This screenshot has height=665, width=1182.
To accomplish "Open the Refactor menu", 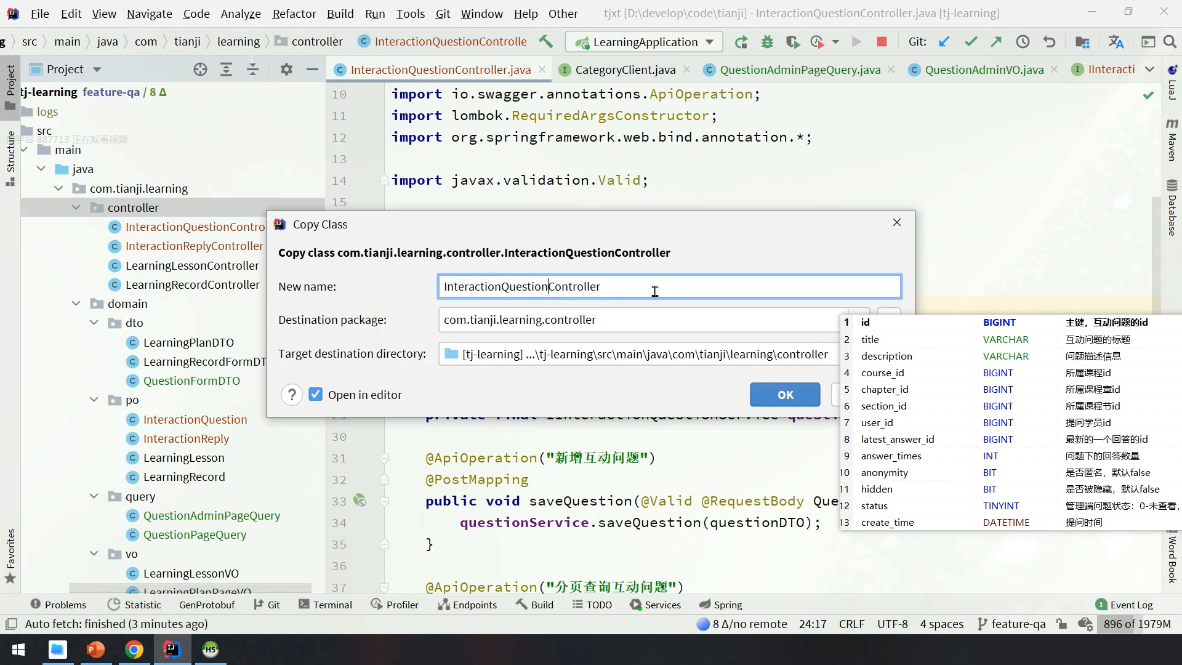I will click(294, 14).
